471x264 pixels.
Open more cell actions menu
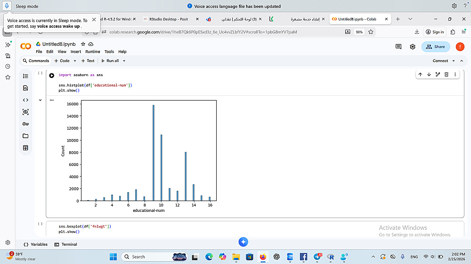455,74
